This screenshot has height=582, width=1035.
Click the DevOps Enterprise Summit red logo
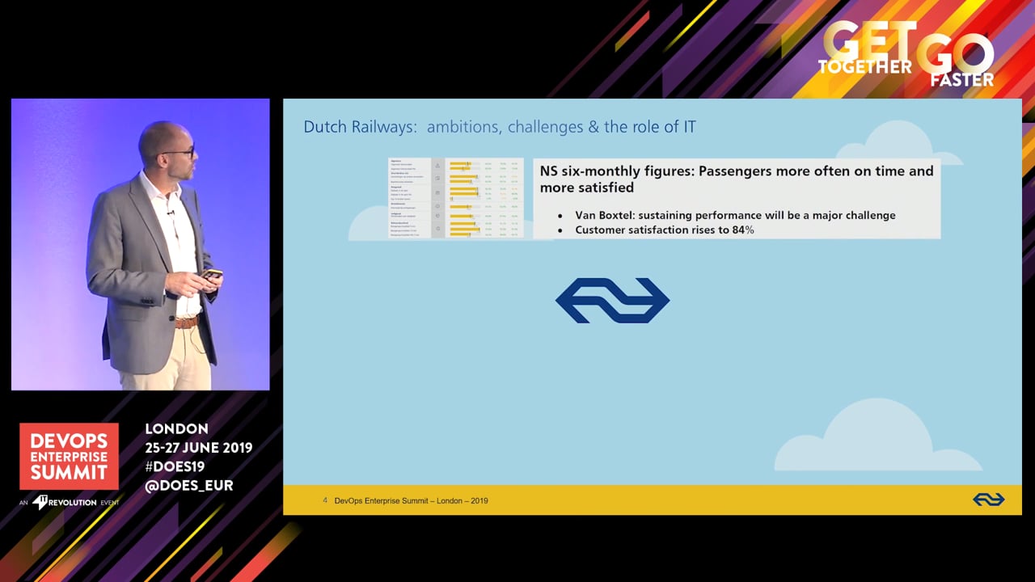[69, 457]
